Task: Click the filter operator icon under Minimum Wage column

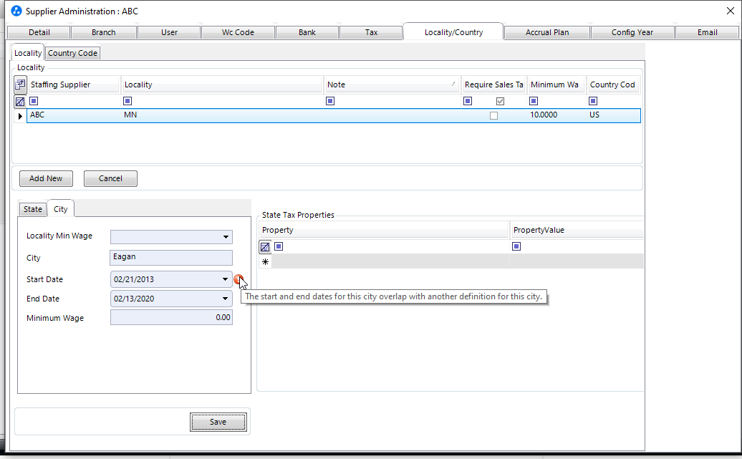Action: pos(534,101)
